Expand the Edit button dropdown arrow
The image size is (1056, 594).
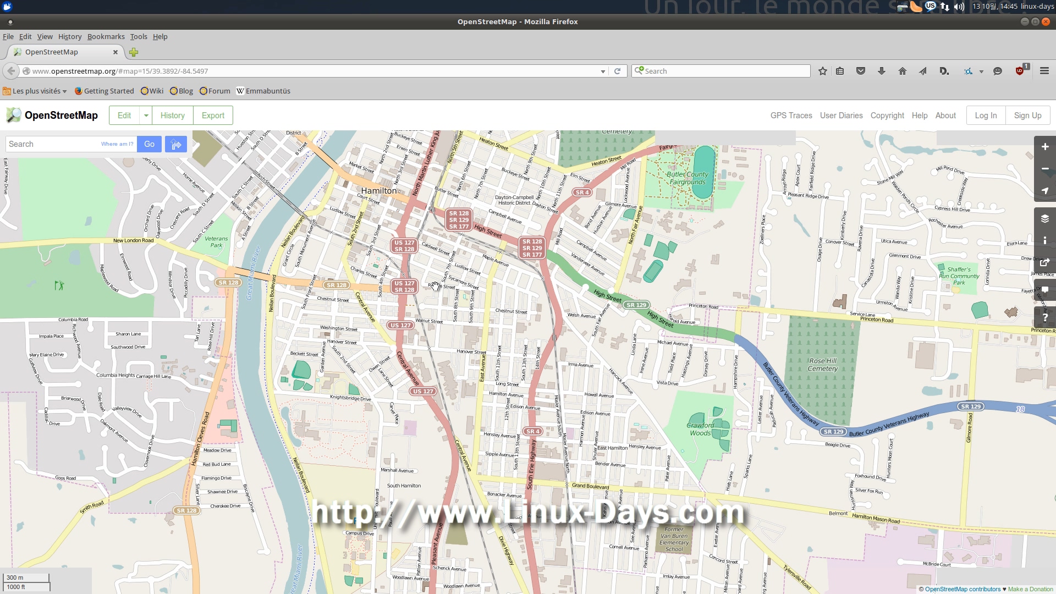[146, 116]
